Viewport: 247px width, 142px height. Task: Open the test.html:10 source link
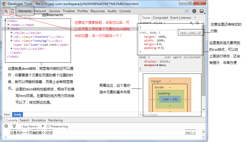click(190, 33)
